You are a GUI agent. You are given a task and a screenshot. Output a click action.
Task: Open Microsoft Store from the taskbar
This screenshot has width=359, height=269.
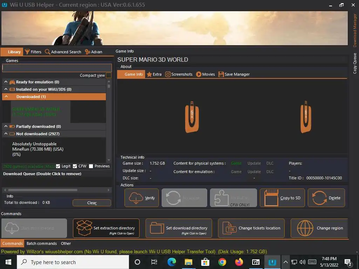[205, 262]
